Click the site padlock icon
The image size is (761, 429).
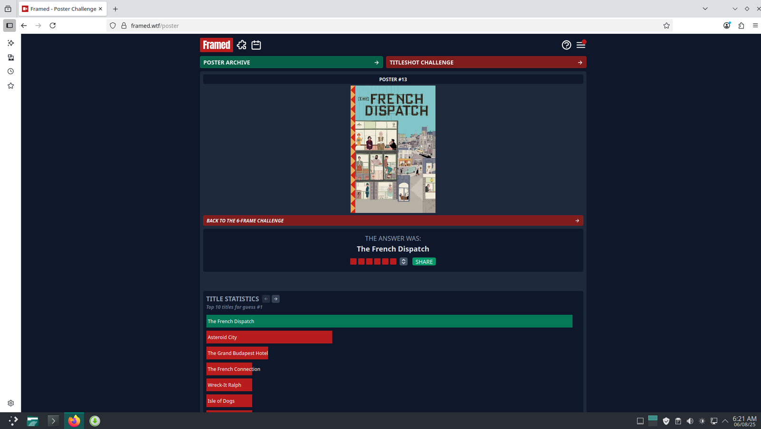(124, 26)
